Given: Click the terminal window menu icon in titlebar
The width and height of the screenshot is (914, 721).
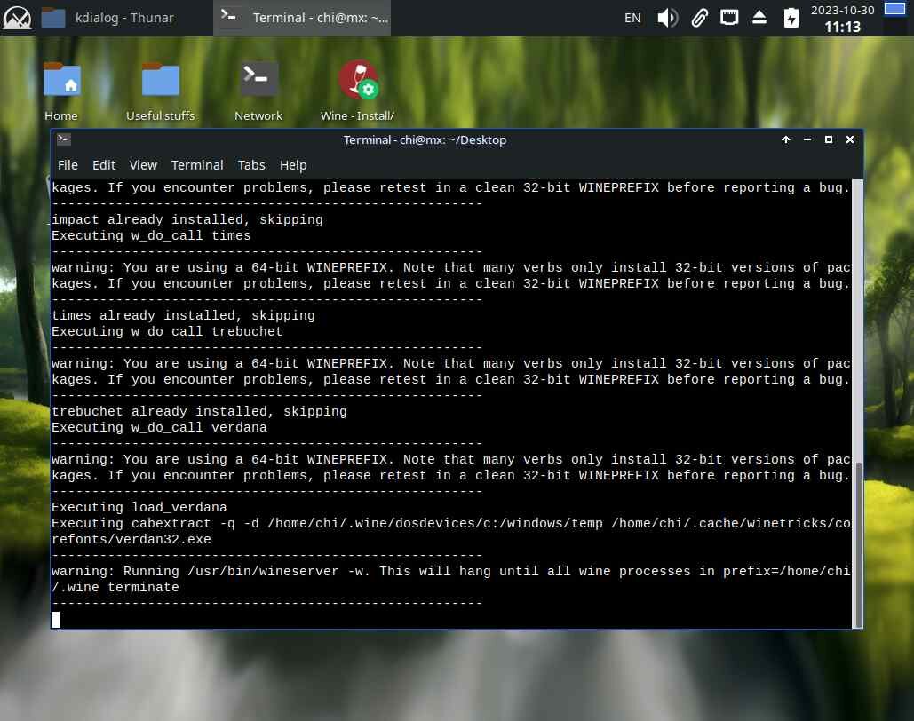Looking at the screenshot, I should 64,139.
